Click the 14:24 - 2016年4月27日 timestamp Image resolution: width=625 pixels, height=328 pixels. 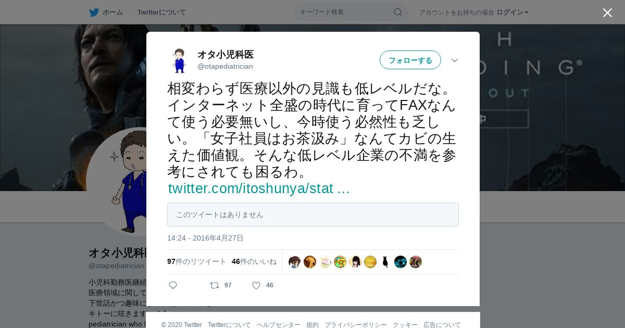coord(205,238)
